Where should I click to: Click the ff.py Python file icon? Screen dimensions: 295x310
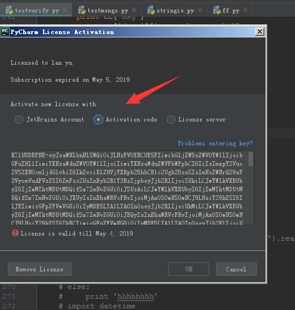[217, 10]
